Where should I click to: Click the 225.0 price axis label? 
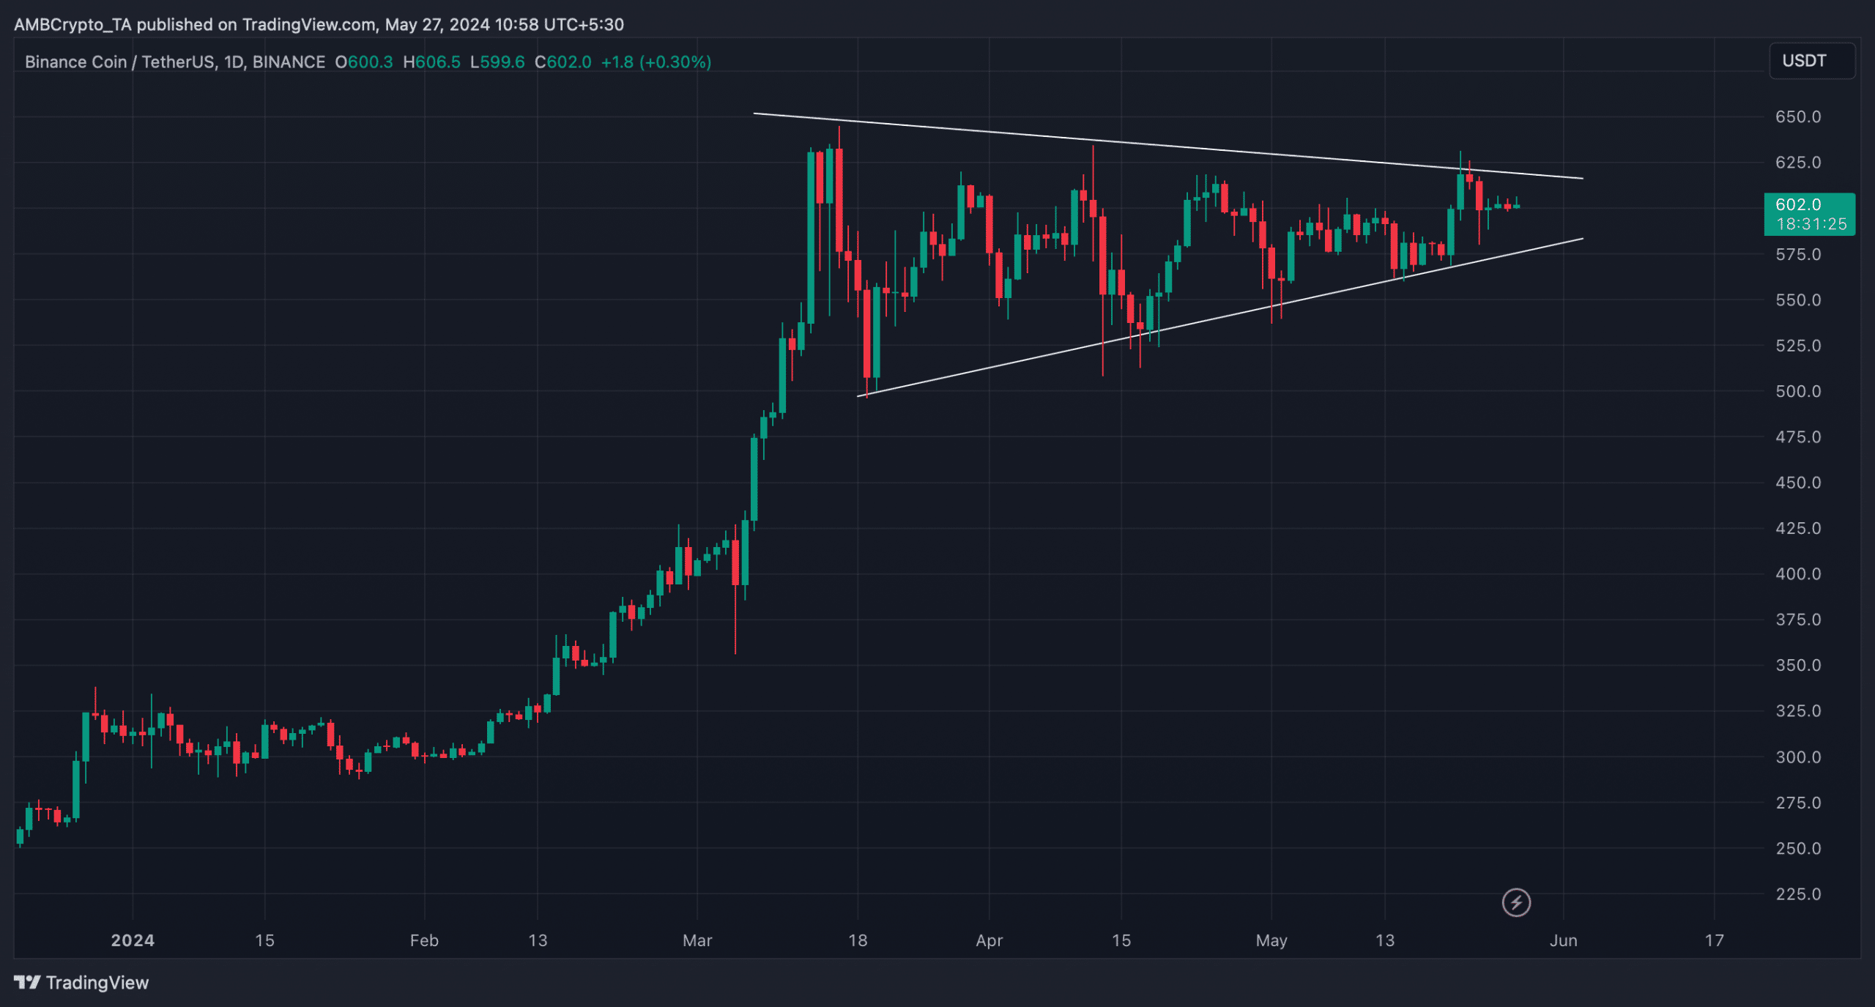pyautogui.click(x=1798, y=894)
